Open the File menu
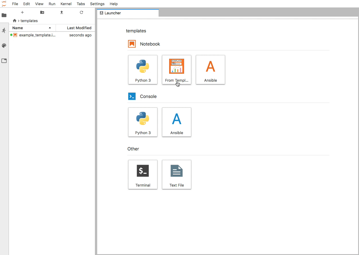Viewport: 359px width, 255px height. [15, 4]
